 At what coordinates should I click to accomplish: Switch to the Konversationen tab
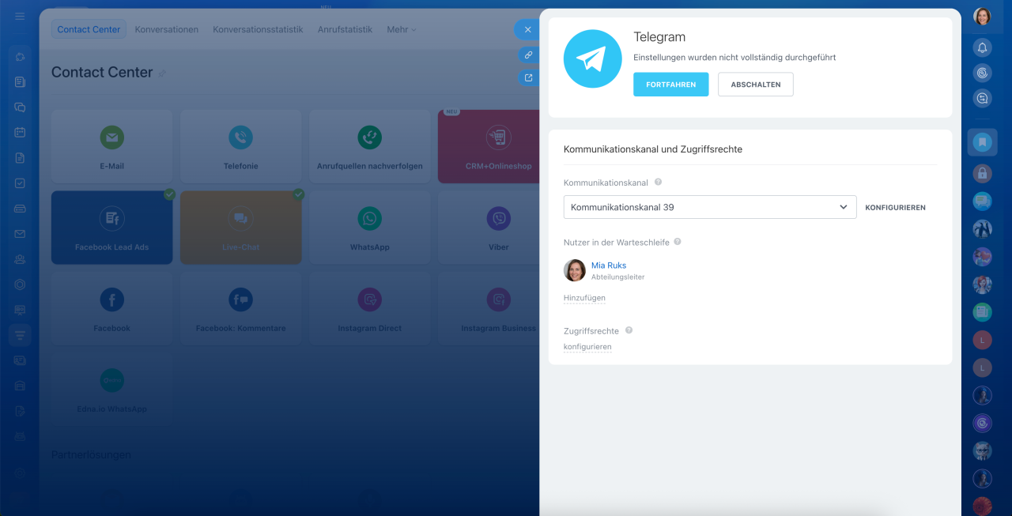[x=166, y=29]
